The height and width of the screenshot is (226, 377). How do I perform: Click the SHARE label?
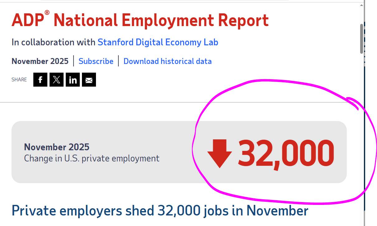pyautogui.click(x=19, y=80)
